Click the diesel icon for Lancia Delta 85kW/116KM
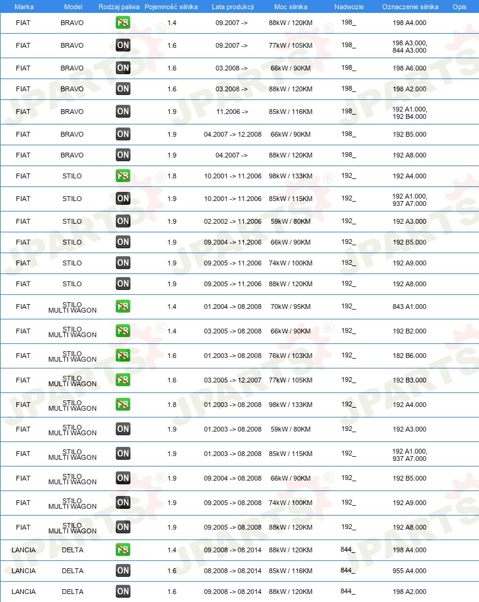Screen dimensions: 479x602 pyautogui.click(x=123, y=571)
